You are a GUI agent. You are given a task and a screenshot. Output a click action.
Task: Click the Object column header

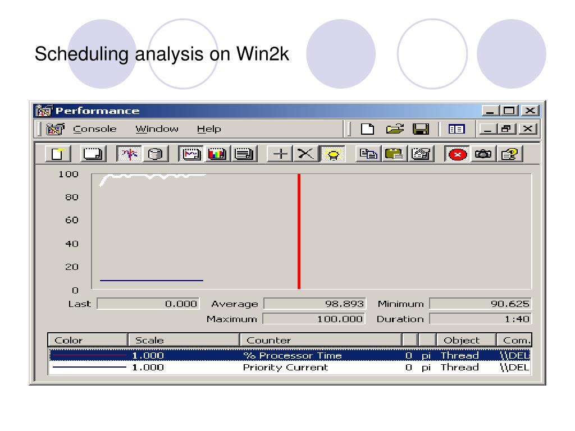tap(466, 340)
